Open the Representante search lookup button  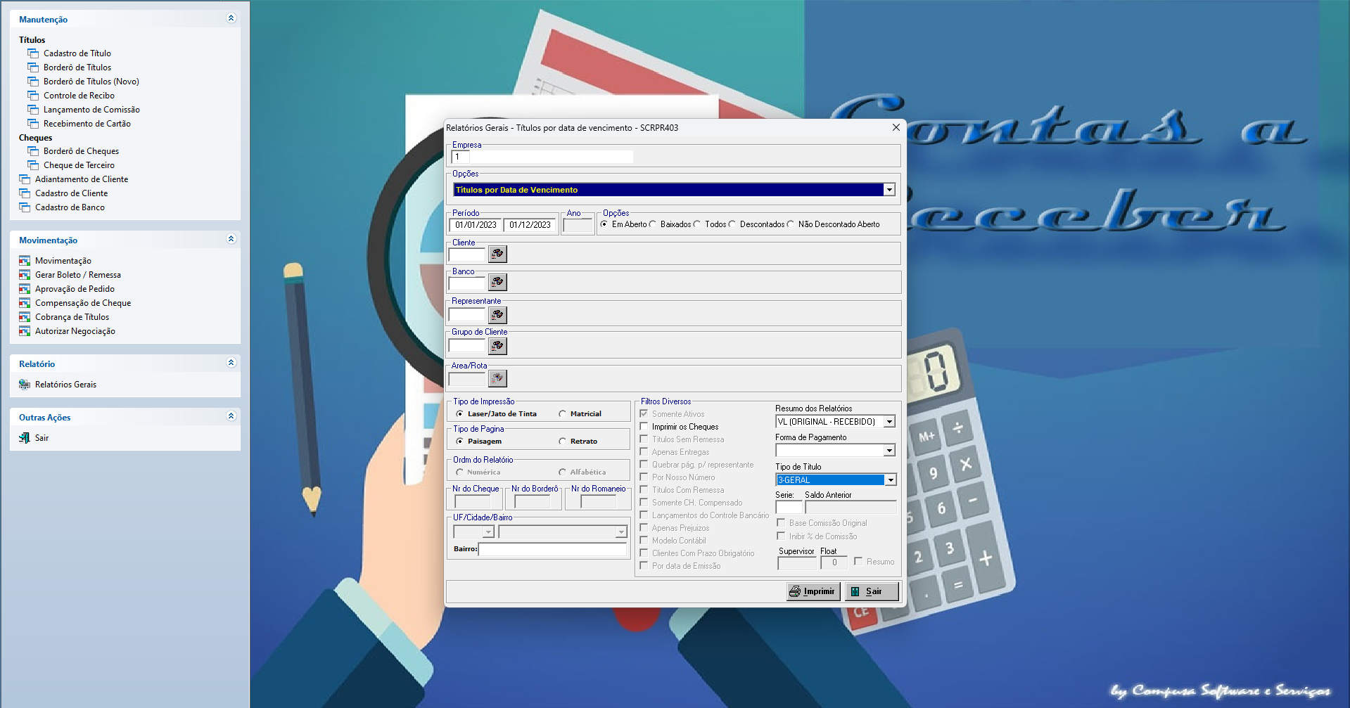pyautogui.click(x=497, y=315)
